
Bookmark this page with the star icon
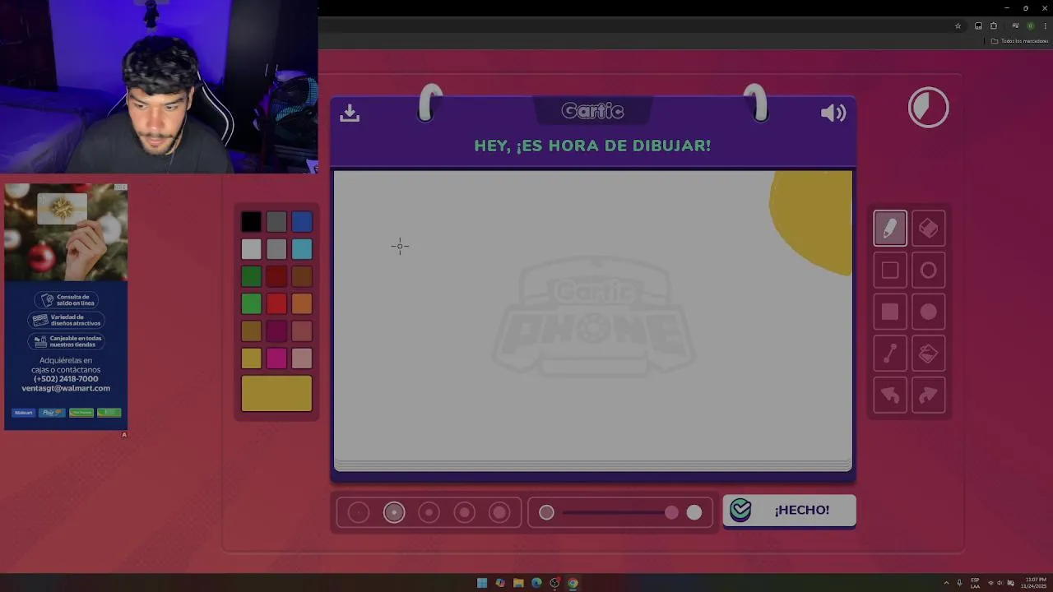click(x=958, y=26)
